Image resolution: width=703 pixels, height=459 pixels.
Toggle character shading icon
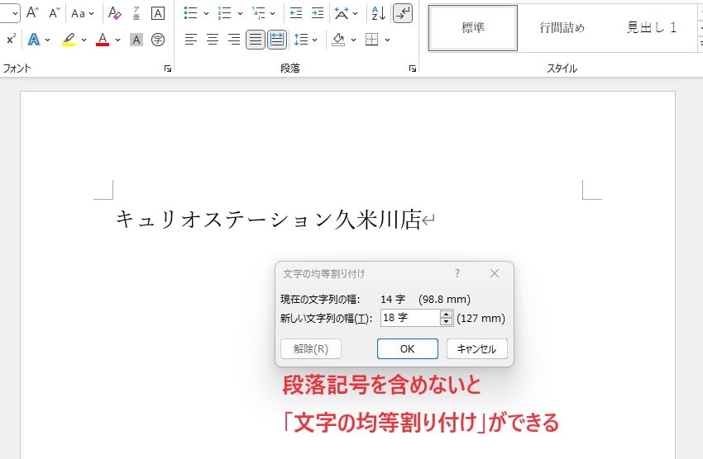click(136, 40)
